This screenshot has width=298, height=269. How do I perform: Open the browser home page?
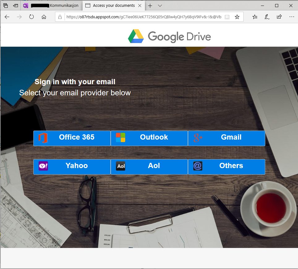pyautogui.click(x=44, y=17)
